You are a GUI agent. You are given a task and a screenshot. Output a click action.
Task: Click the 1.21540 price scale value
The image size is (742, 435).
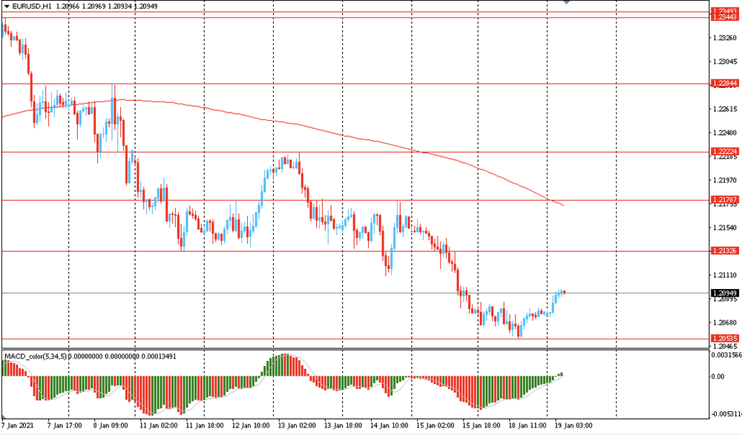(x=725, y=228)
